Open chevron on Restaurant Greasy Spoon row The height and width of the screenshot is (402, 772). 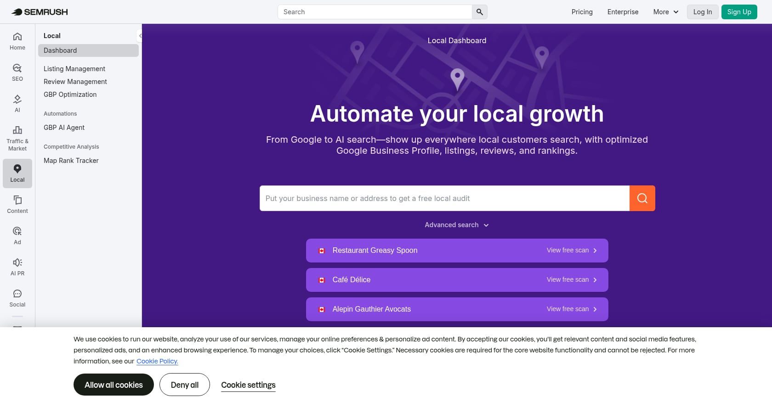click(x=595, y=251)
